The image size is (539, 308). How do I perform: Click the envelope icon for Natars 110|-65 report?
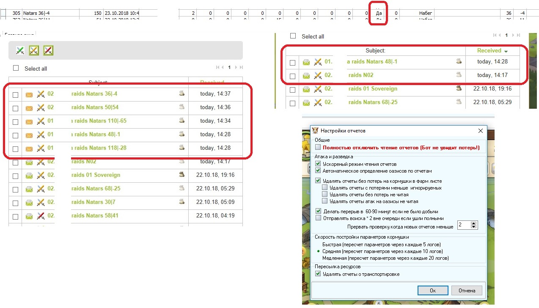(29, 122)
